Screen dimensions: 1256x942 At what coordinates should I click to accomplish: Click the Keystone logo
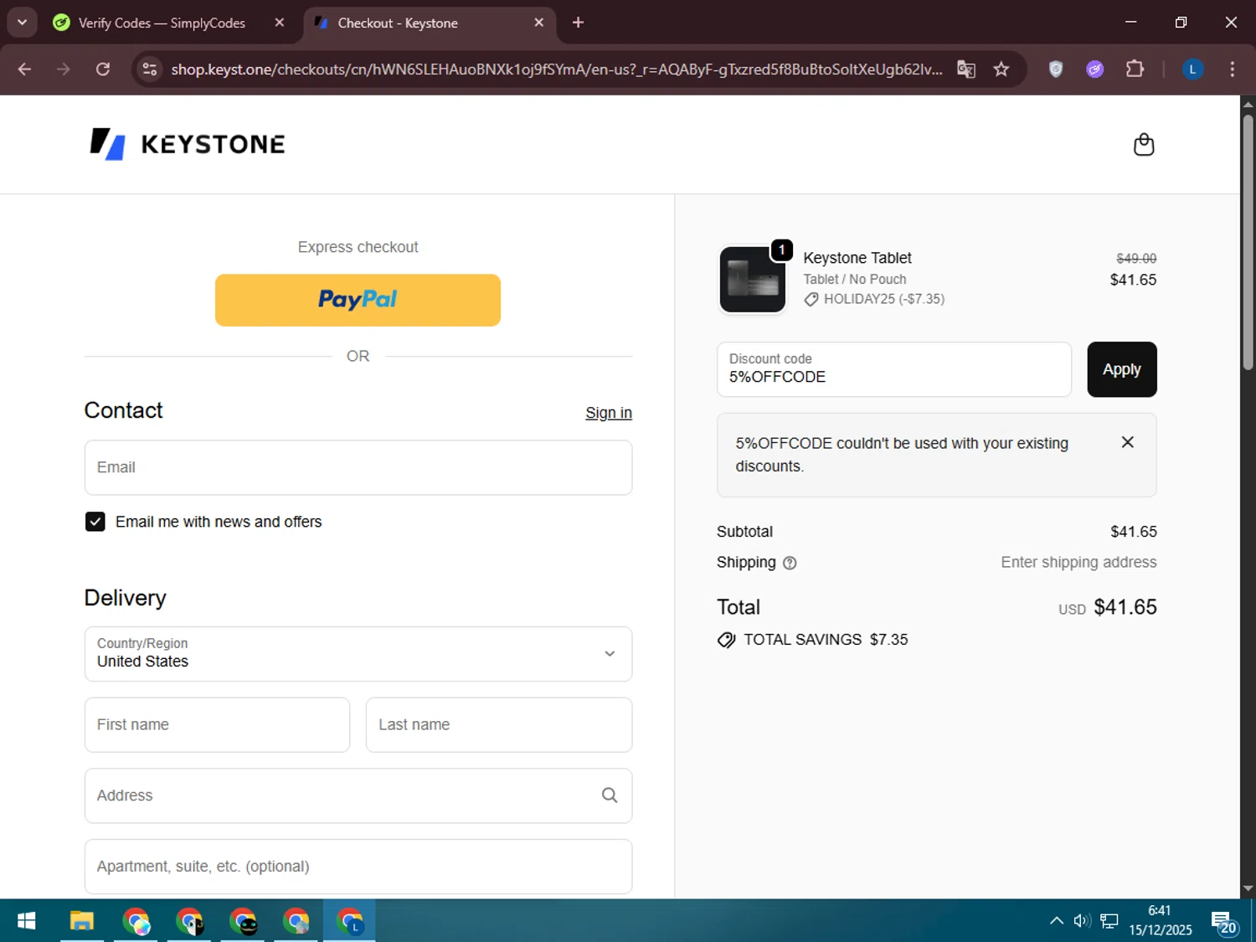pos(188,144)
